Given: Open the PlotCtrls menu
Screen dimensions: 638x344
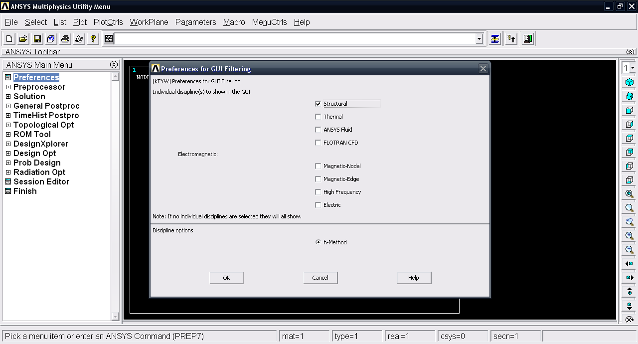Looking at the screenshot, I should (108, 22).
